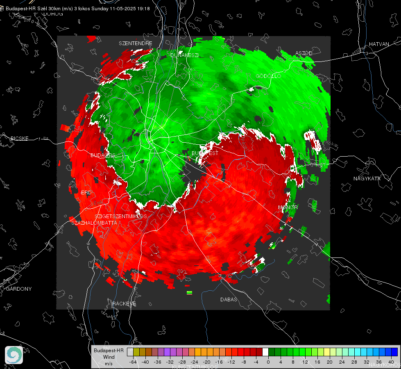
Task: Click the weather service swirl logo
Action: pyautogui.click(x=14, y=355)
